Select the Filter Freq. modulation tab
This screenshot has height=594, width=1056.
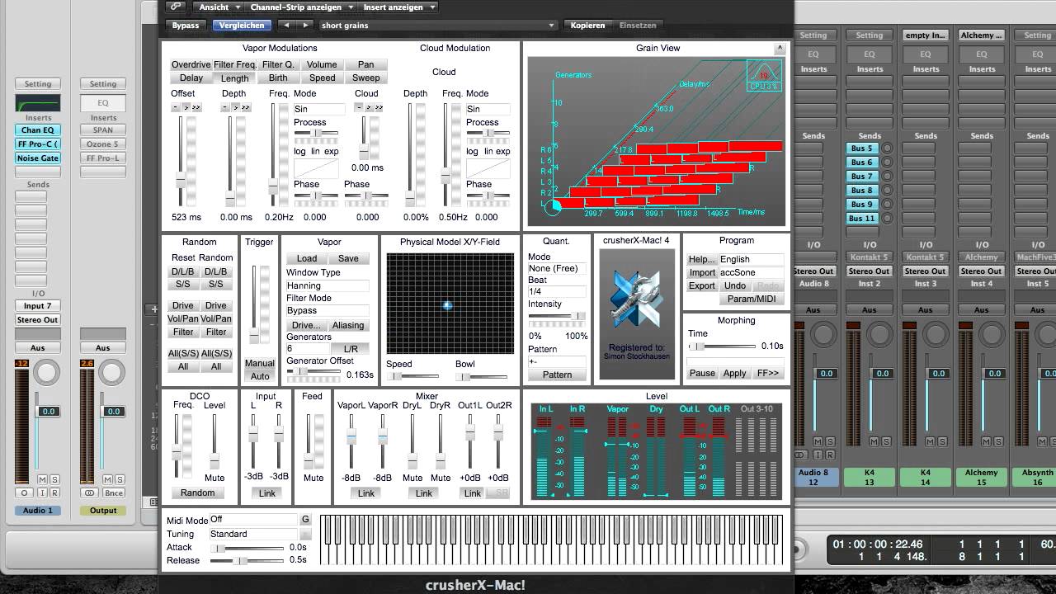click(235, 64)
